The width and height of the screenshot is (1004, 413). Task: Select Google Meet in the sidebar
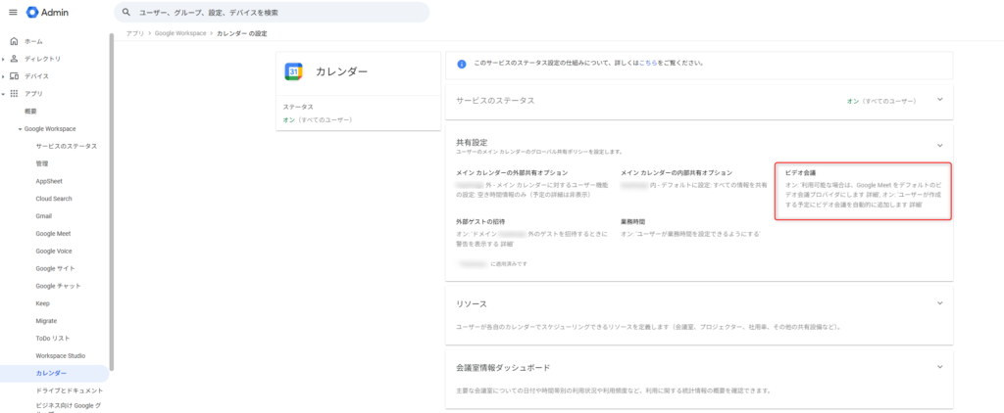53,234
